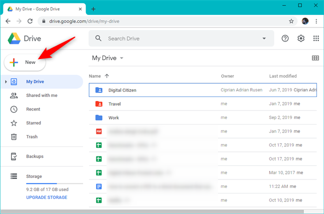Select the My Drive - Google Drive tab
The image size is (324, 214).
(44, 9)
